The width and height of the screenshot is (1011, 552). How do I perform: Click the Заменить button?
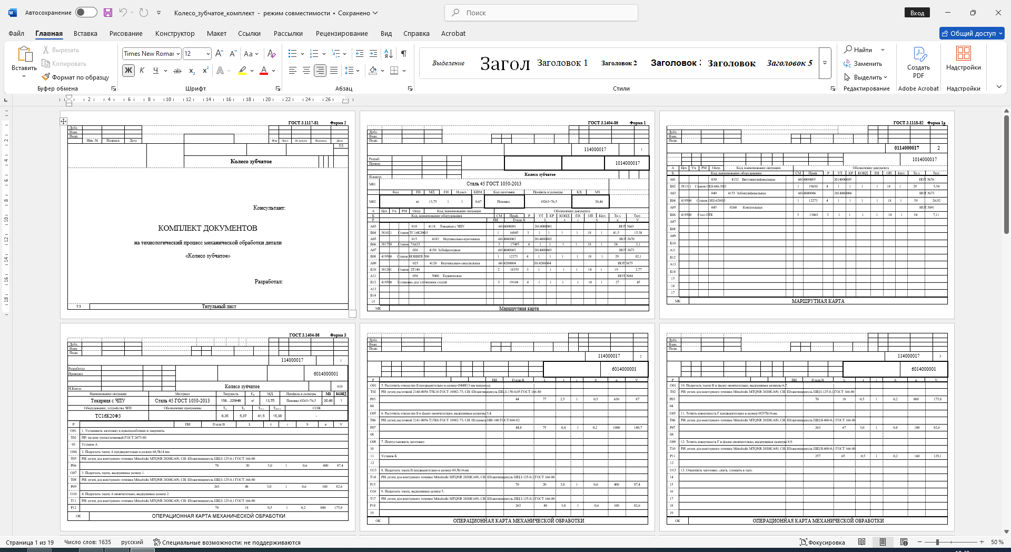863,63
